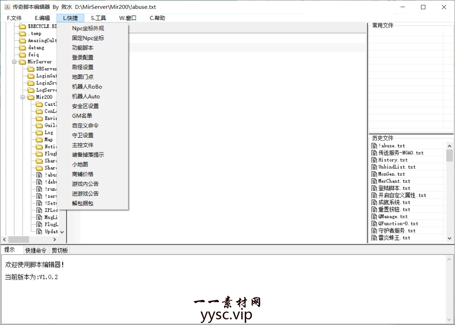
Task: Choose Npc坐标外观 from the menu
Action: click(88, 29)
